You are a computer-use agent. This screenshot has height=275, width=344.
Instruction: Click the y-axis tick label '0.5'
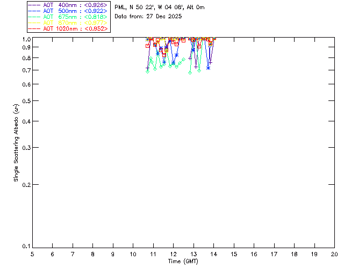coord(26,101)
